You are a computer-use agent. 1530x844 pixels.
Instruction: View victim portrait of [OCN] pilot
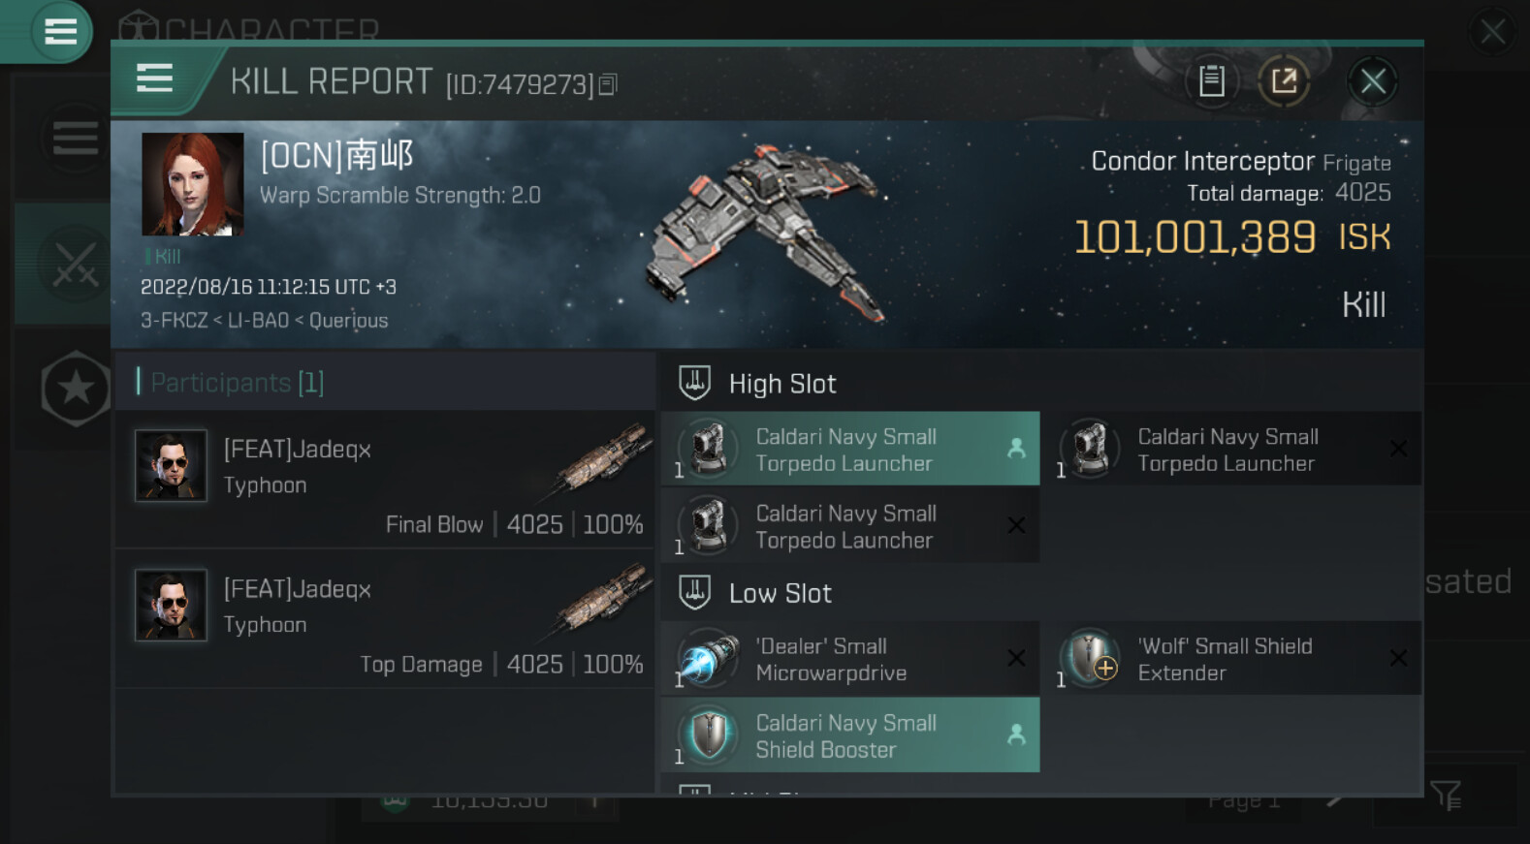193,184
